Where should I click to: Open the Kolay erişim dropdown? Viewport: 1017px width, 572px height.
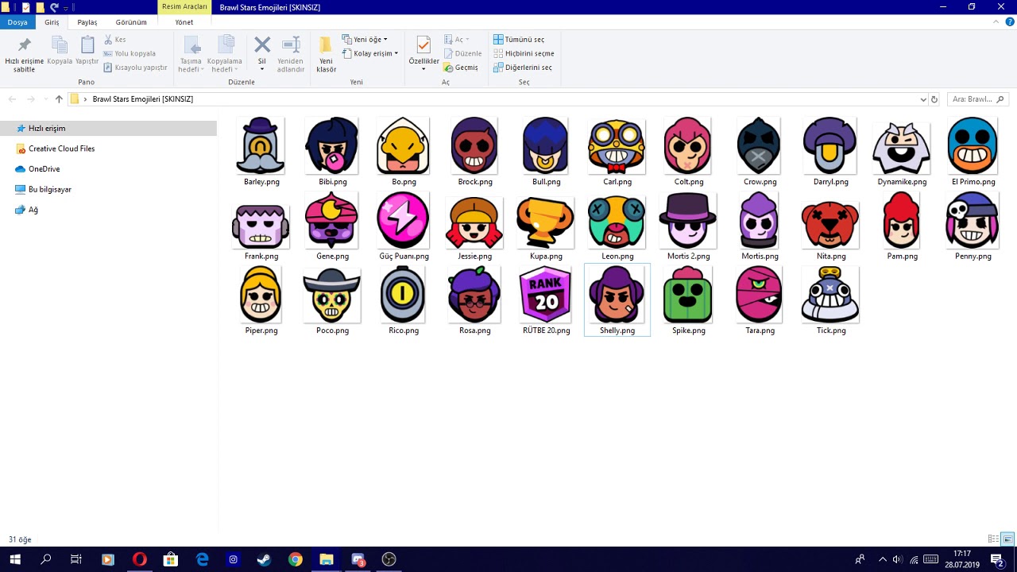pos(371,53)
